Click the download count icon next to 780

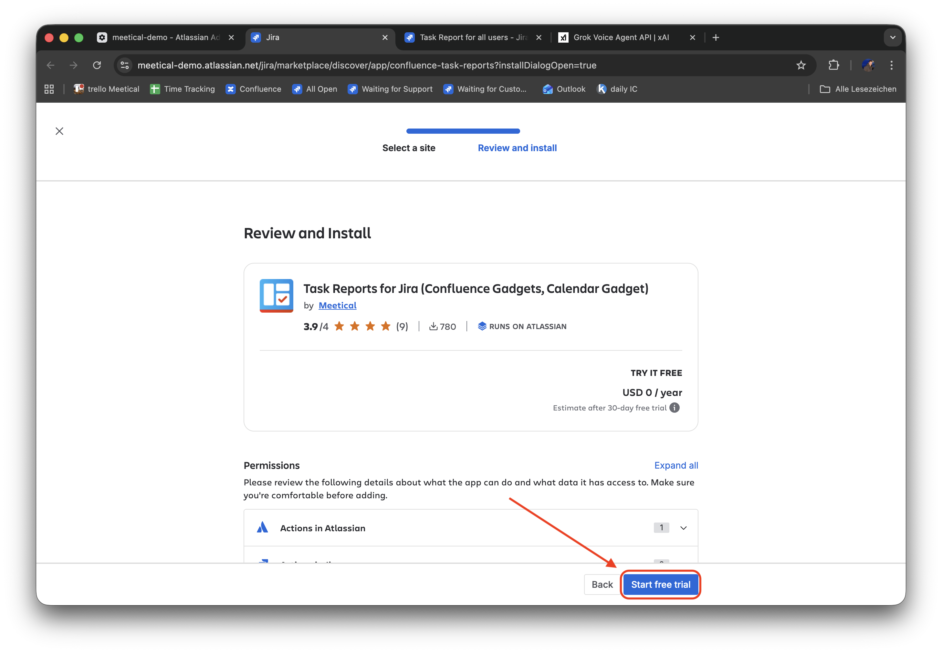433,326
